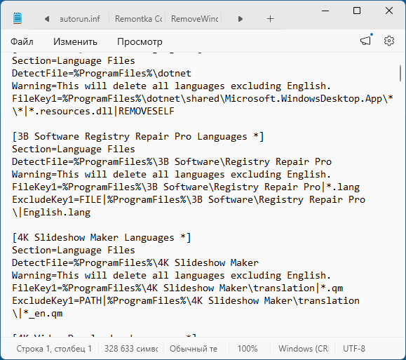Click the 328 633 character count
406x360 pixels.
[131, 349]
